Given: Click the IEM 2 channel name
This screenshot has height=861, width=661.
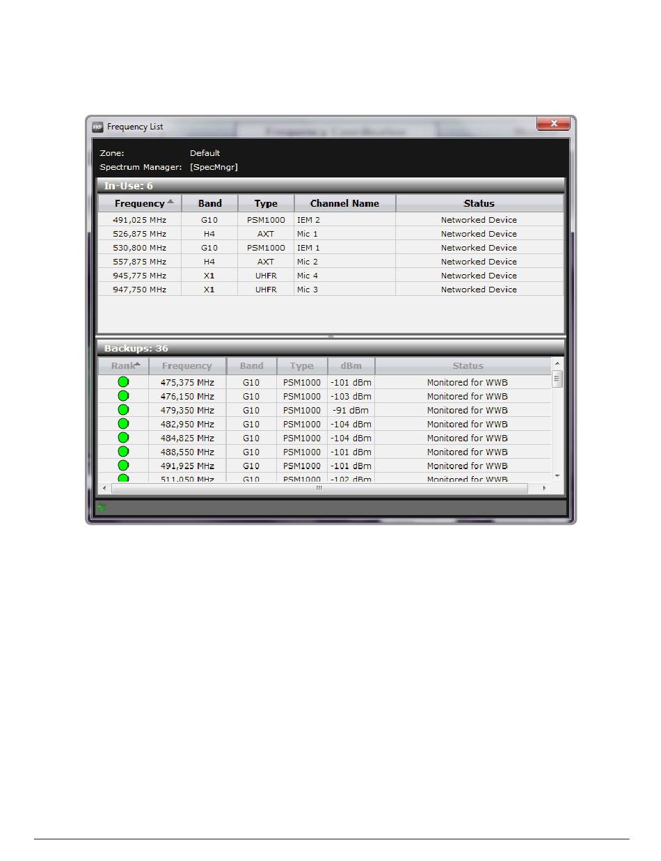Looking at the screenshot, I should (x=308, y=220).
